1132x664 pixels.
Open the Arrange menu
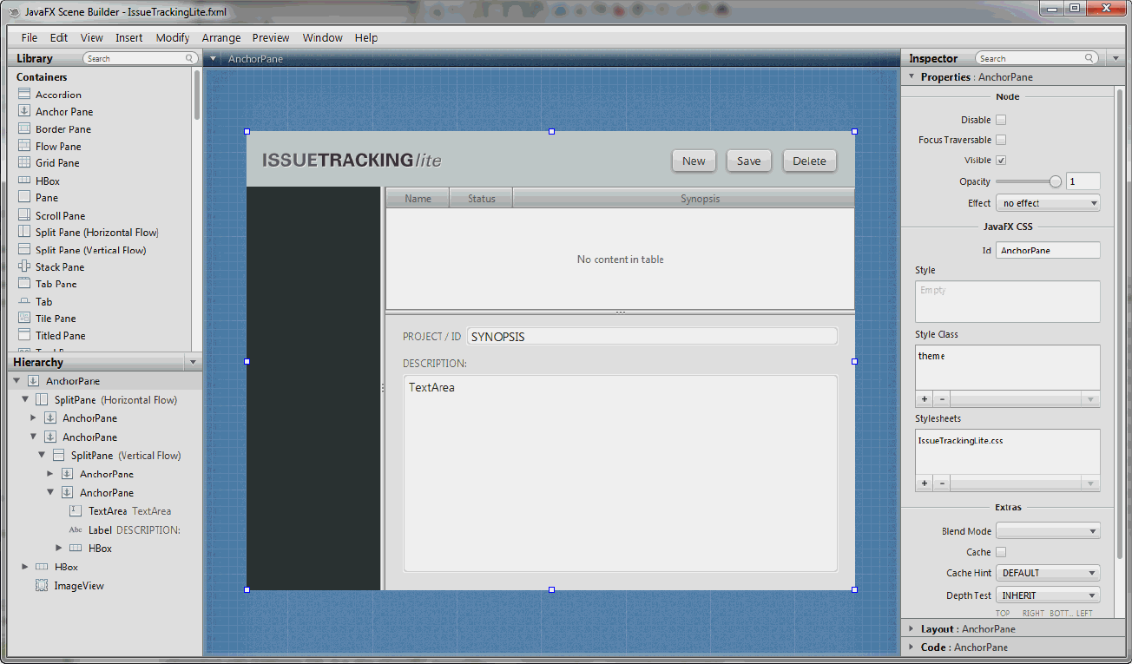click(221, 37)
